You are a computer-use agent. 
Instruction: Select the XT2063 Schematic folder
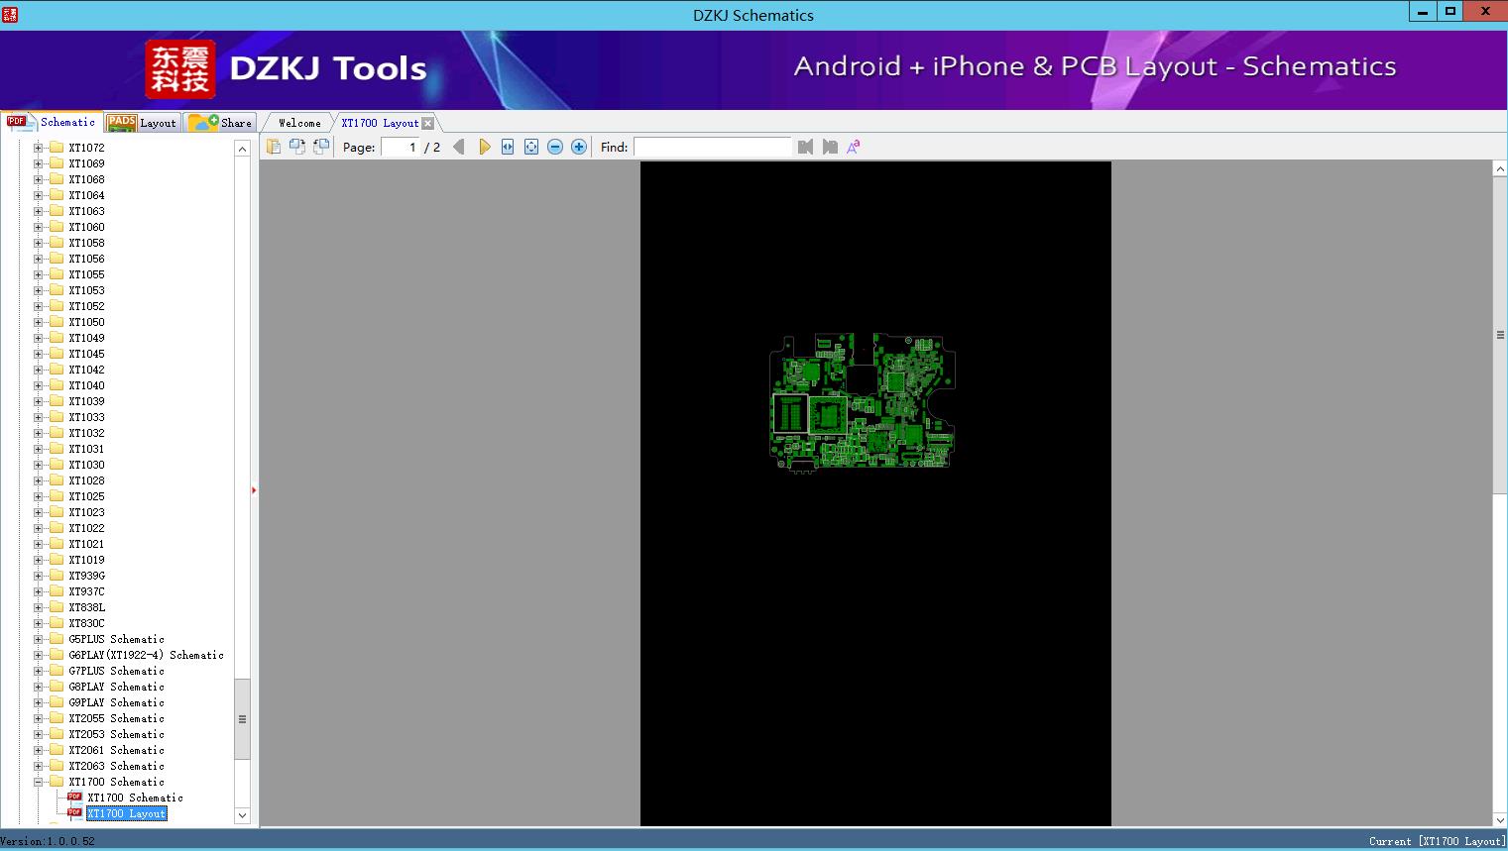coord(116,766)
